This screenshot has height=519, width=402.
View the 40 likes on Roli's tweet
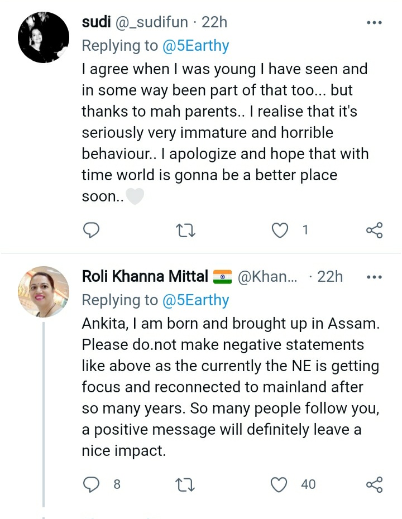click(x=308, y=484)
